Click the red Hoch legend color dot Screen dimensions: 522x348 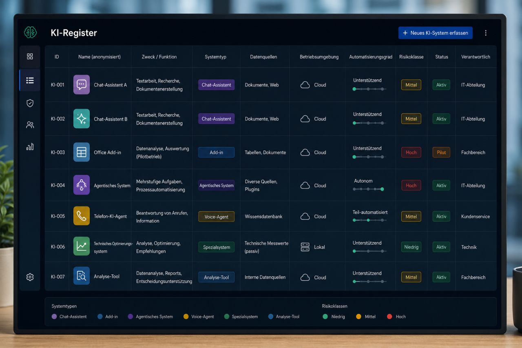[x=389, y=317]
